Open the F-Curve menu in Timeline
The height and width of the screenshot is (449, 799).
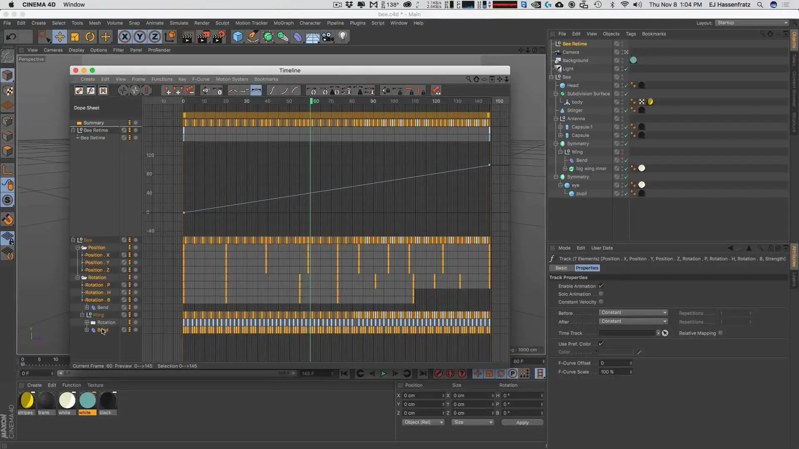tap(201, 79)
